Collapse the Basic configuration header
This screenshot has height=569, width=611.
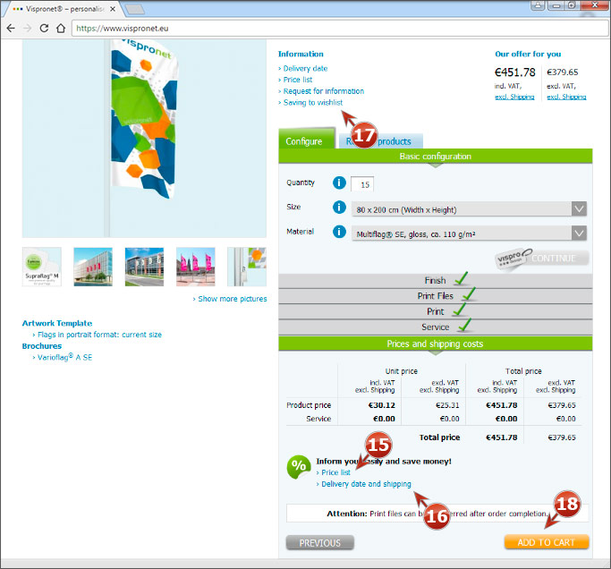(x=436, y=157)
